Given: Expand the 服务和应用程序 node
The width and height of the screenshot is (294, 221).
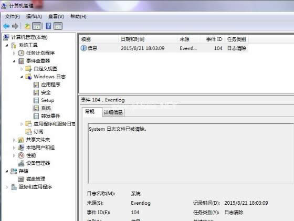Looking at the screenshot, I should tap(6, 187).
